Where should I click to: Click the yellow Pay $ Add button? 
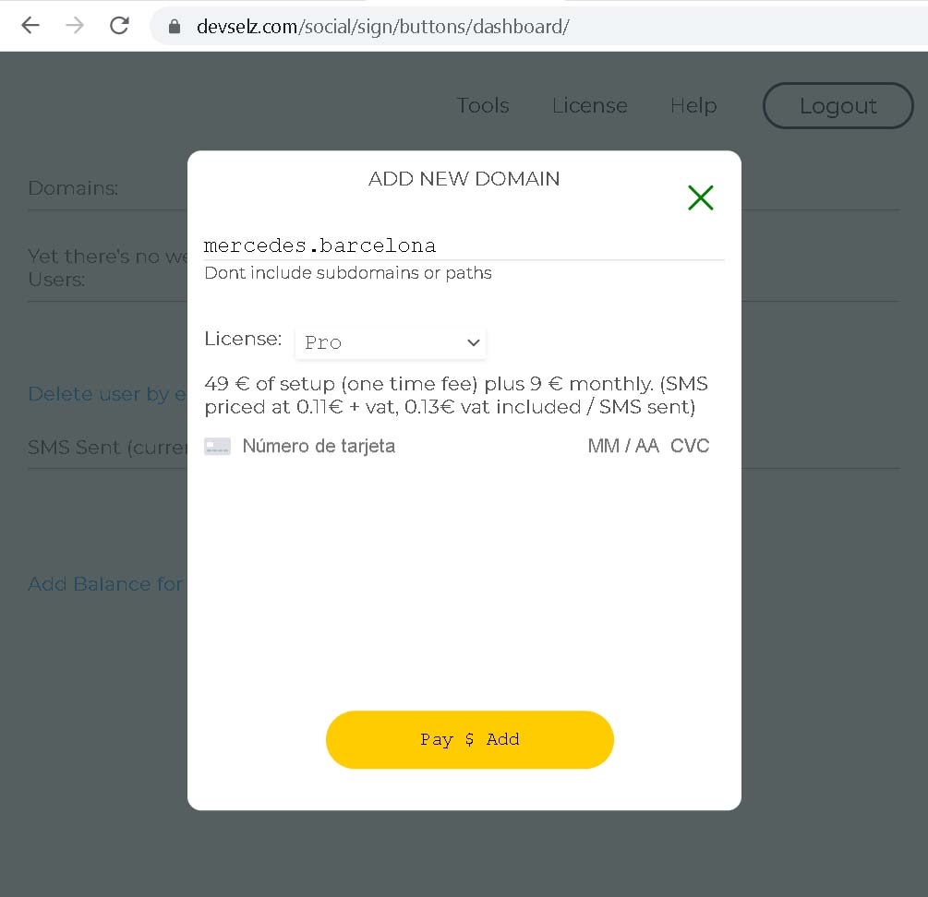(x=469, y=739)
